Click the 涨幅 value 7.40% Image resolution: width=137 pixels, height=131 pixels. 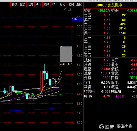106,69
